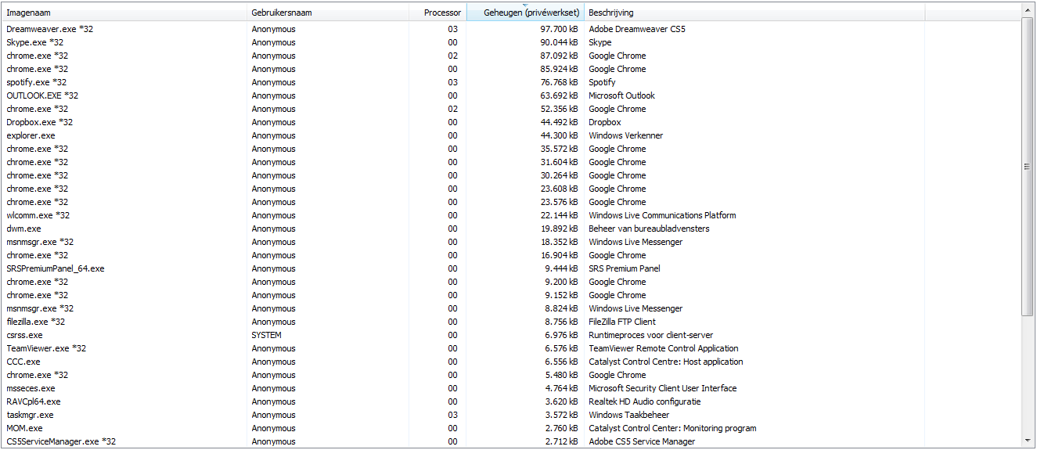
Task: Click the vertical scrollbar thumb
Action: tap(1028, 166)
